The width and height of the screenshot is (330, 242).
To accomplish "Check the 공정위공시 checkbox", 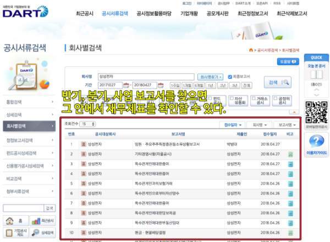I will [x=276, y=98].
